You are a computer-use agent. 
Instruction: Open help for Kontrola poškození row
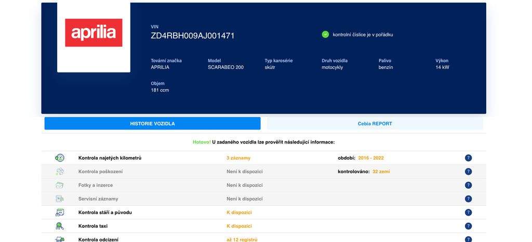pyautogui.click(x=468, y=172)
